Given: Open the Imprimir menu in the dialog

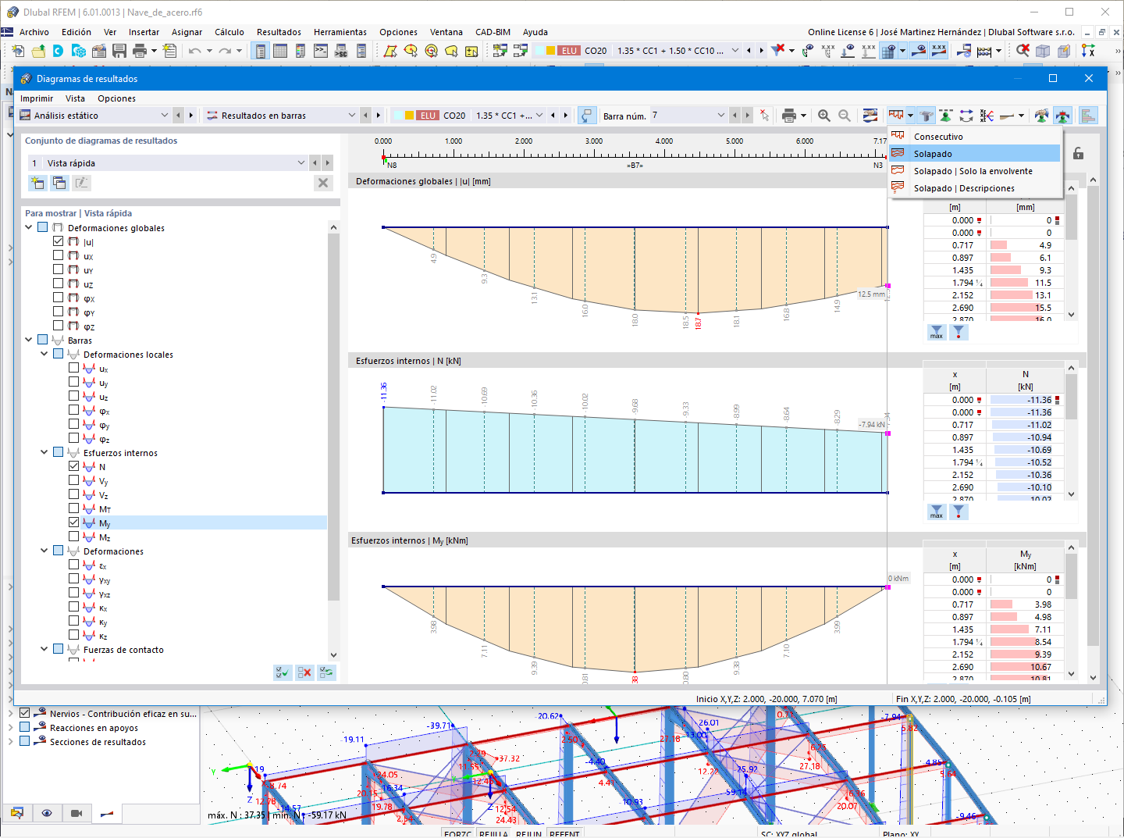Looking at the screenshot, I should click(37, 98).
